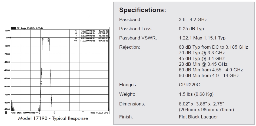Click the Stop 11.0000 GHz label
256x126 pixels.
coord(99,112)
